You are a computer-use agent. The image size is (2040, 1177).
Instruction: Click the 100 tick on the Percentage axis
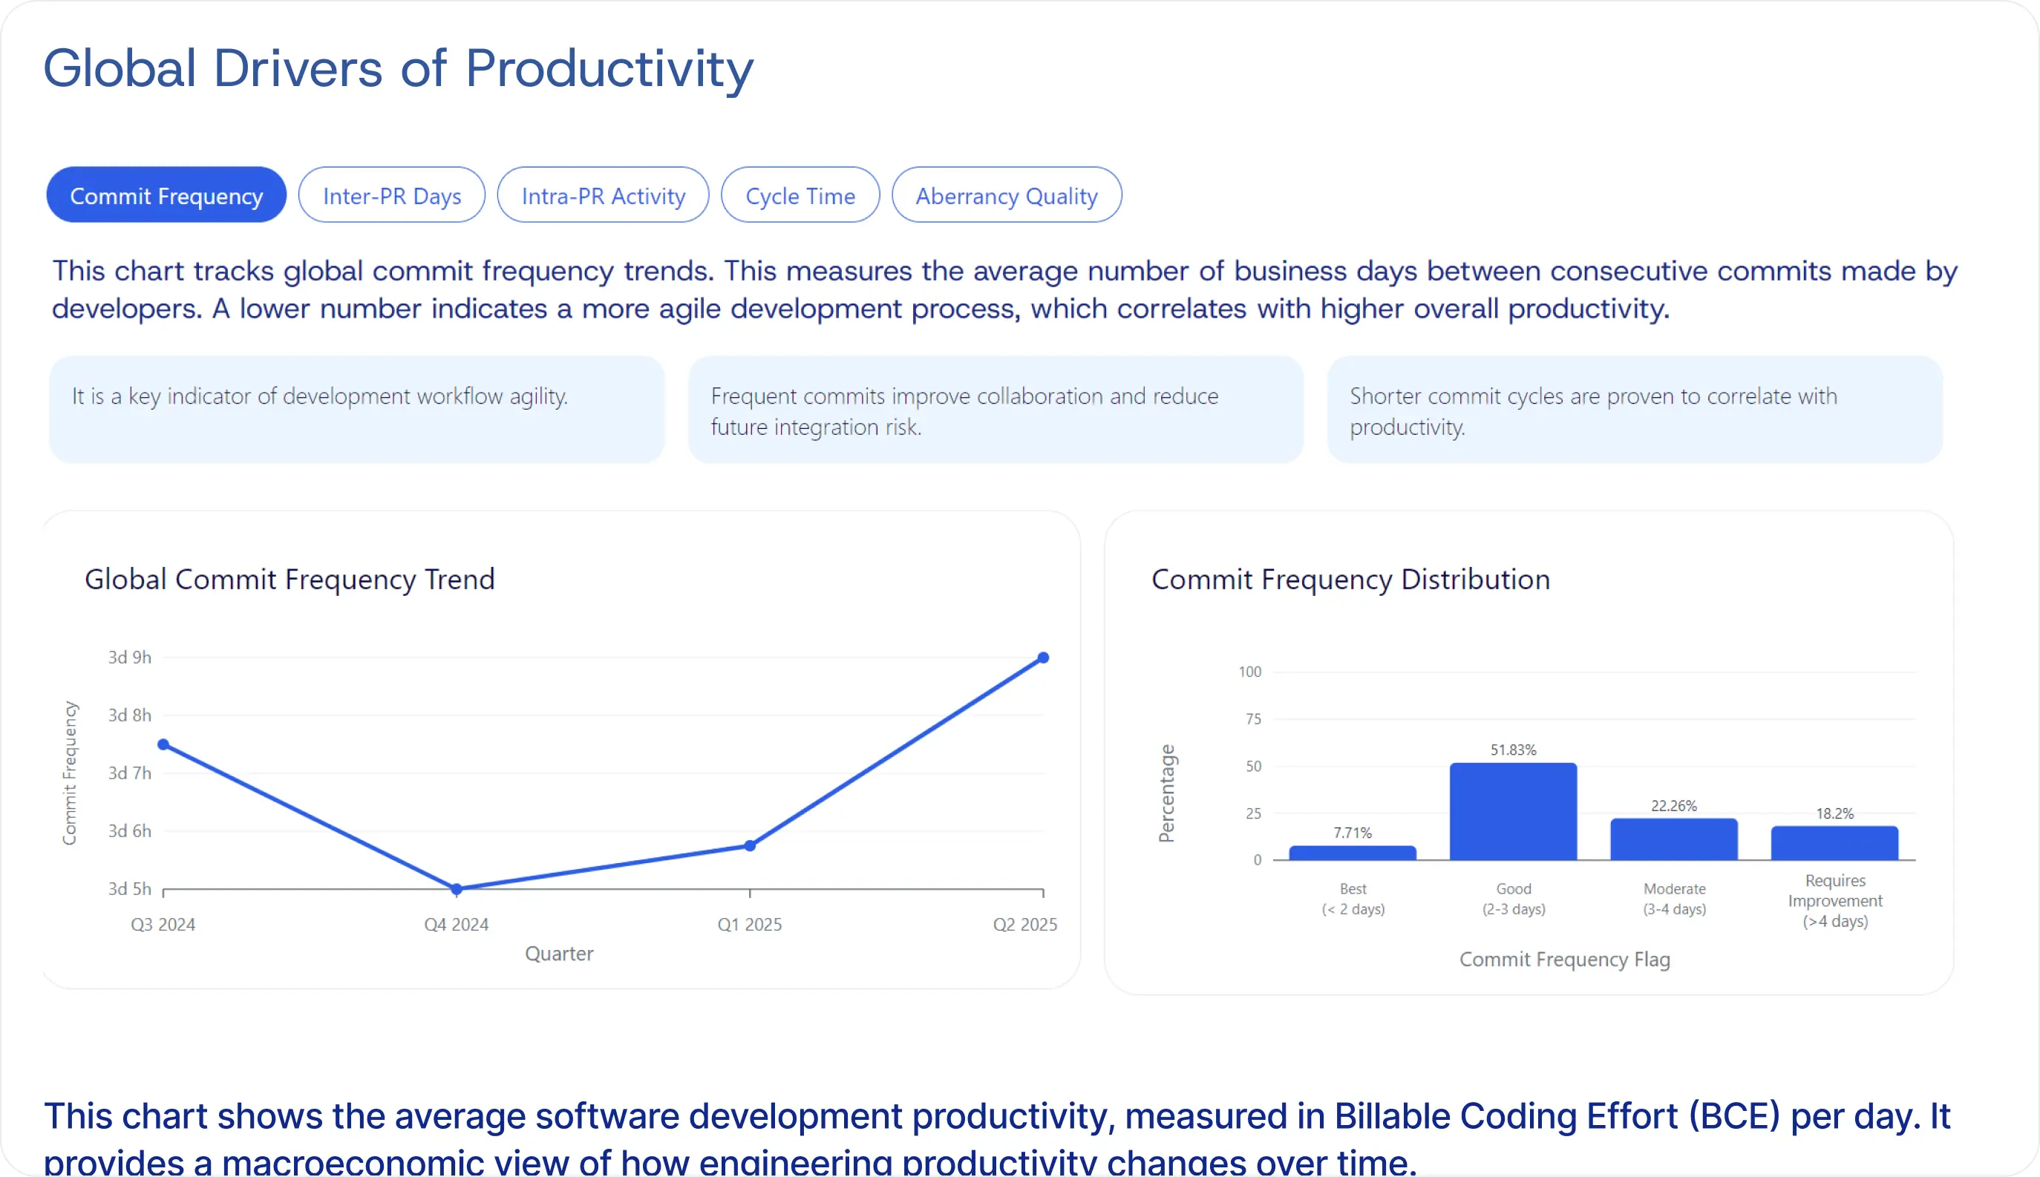(1249, 672)
